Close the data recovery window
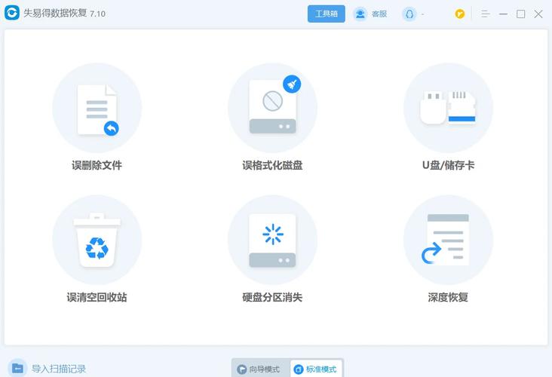The image size is (552, 377). click(538, 14)
